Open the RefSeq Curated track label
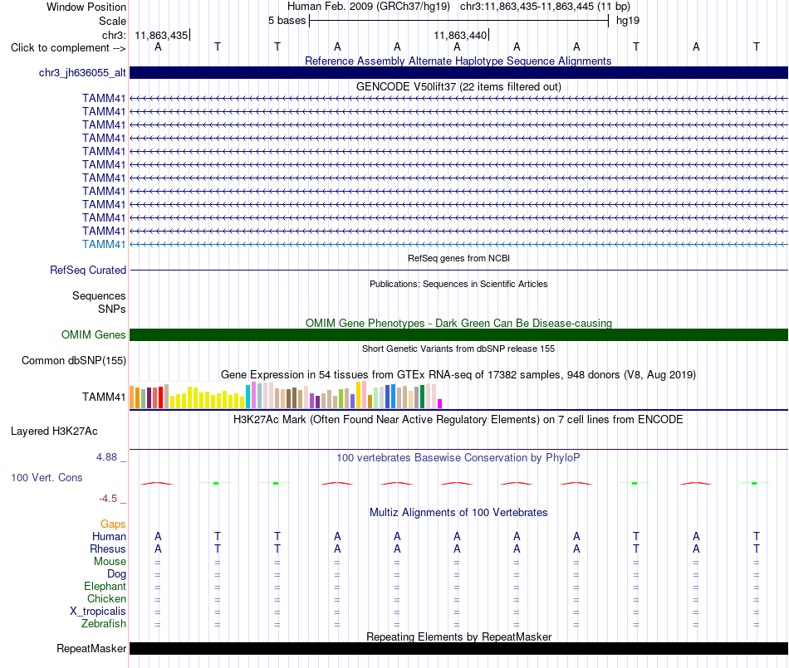The height and width of the screenshot is (668, 789). [87, 270]
